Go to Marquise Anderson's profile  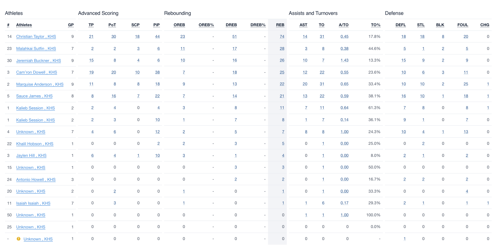[x=40, y=84]
